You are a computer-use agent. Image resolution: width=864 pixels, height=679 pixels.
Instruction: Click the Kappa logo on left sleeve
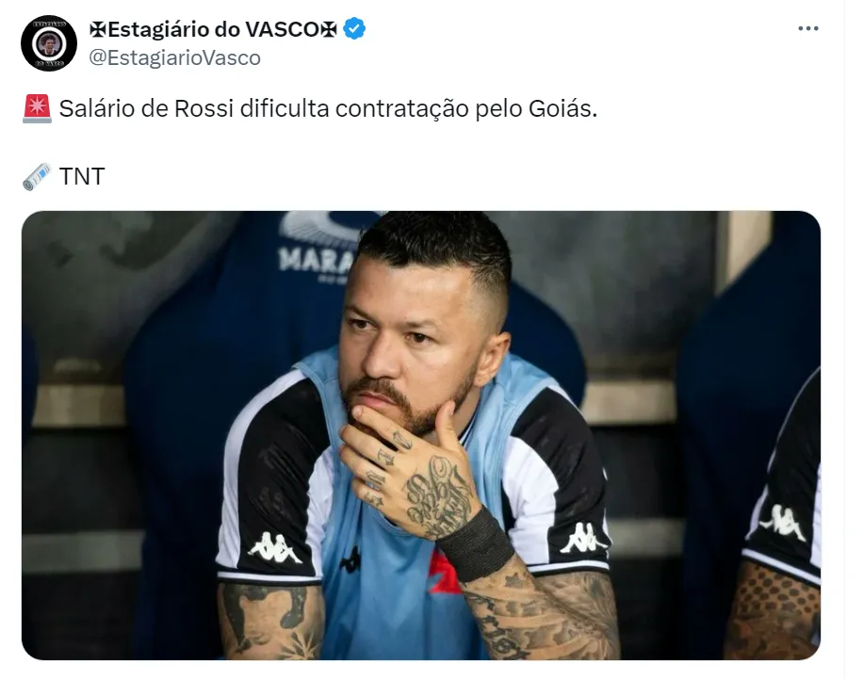[x=275, y=548]
